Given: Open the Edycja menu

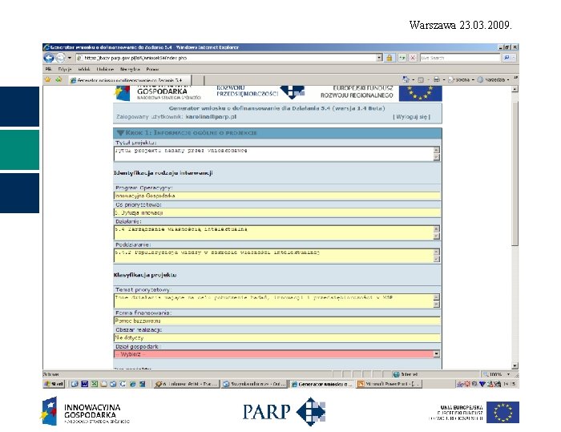Looking at the screenshot, I should [x=65, y=69].
